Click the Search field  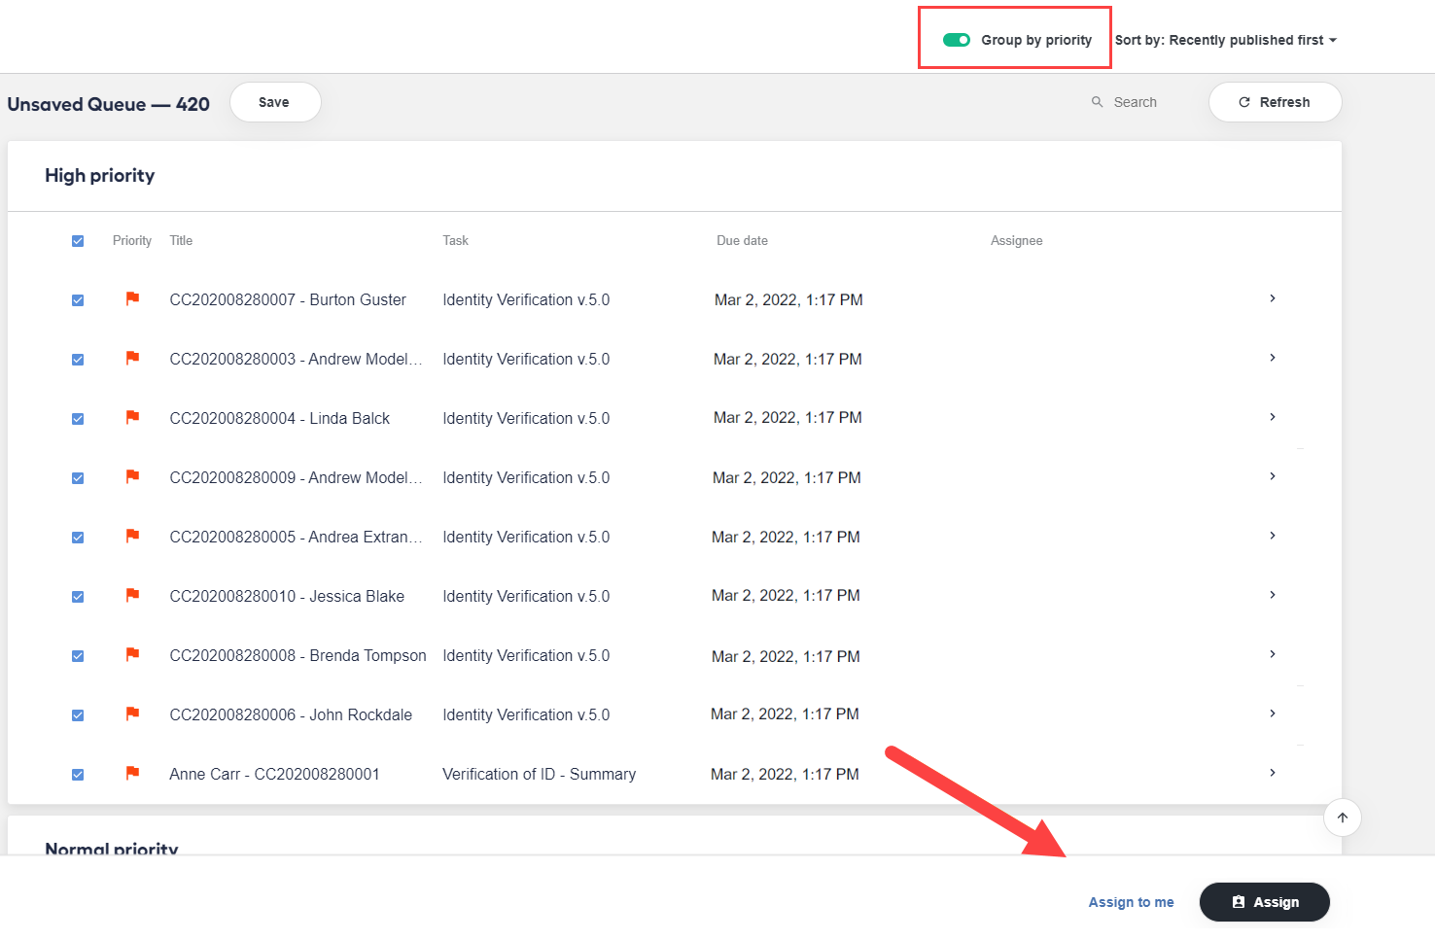tap(1135, 102)
